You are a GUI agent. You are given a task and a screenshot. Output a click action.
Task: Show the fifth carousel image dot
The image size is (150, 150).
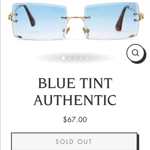[x=87, y=58]
